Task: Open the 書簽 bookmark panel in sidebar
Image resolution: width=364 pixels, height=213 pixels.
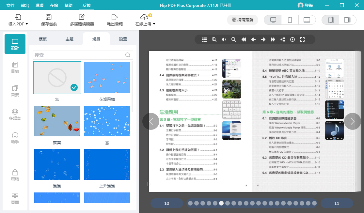Action: pyautogui.click(x=15, y=91)
